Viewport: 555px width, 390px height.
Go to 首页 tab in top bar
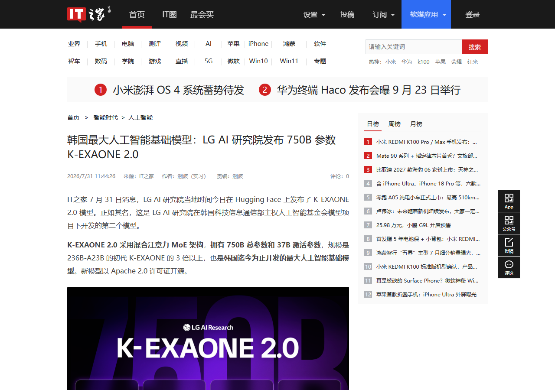pos(137,14)
